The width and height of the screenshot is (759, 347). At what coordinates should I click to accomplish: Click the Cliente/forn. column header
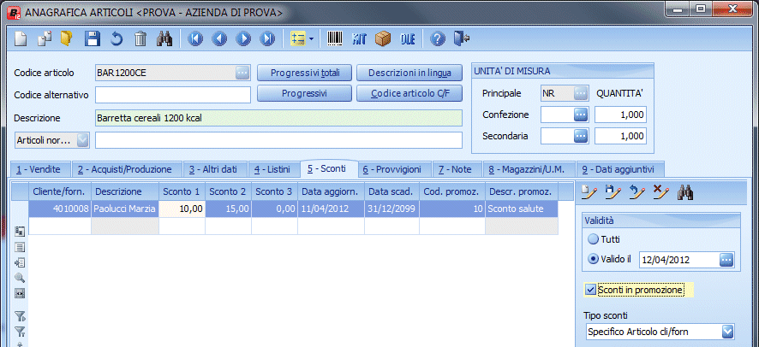click(x=60, y=191)
